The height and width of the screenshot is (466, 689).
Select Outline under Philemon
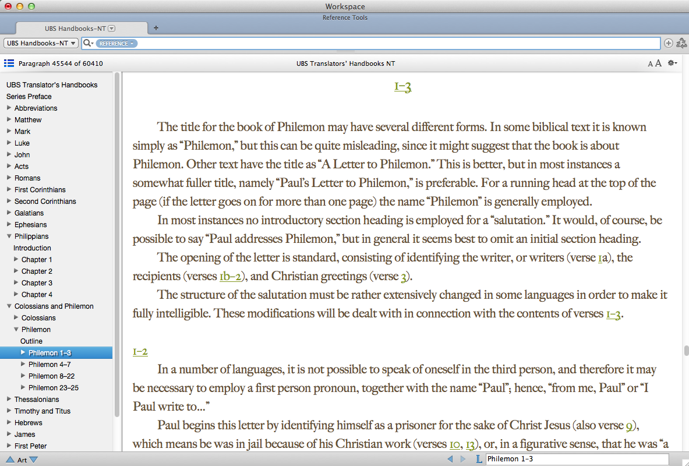pos(31,341)
